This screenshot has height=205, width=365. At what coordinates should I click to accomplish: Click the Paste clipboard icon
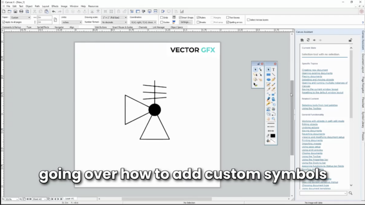point(46,11)
